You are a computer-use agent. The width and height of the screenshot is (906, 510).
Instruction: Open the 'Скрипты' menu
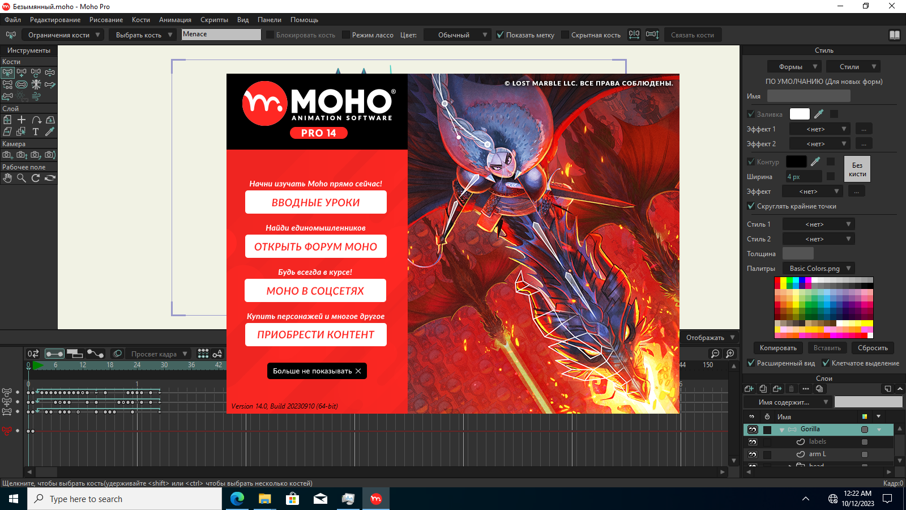[214, 20]
